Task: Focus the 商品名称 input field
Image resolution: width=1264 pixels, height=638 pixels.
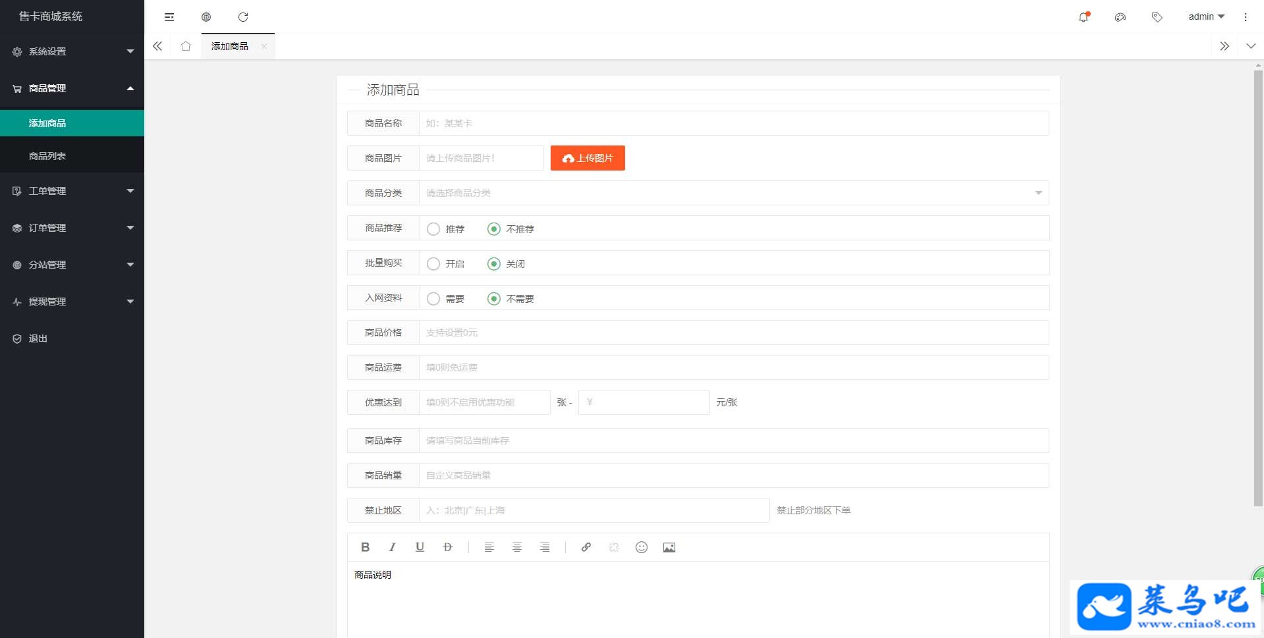Action: coord(734,123)
